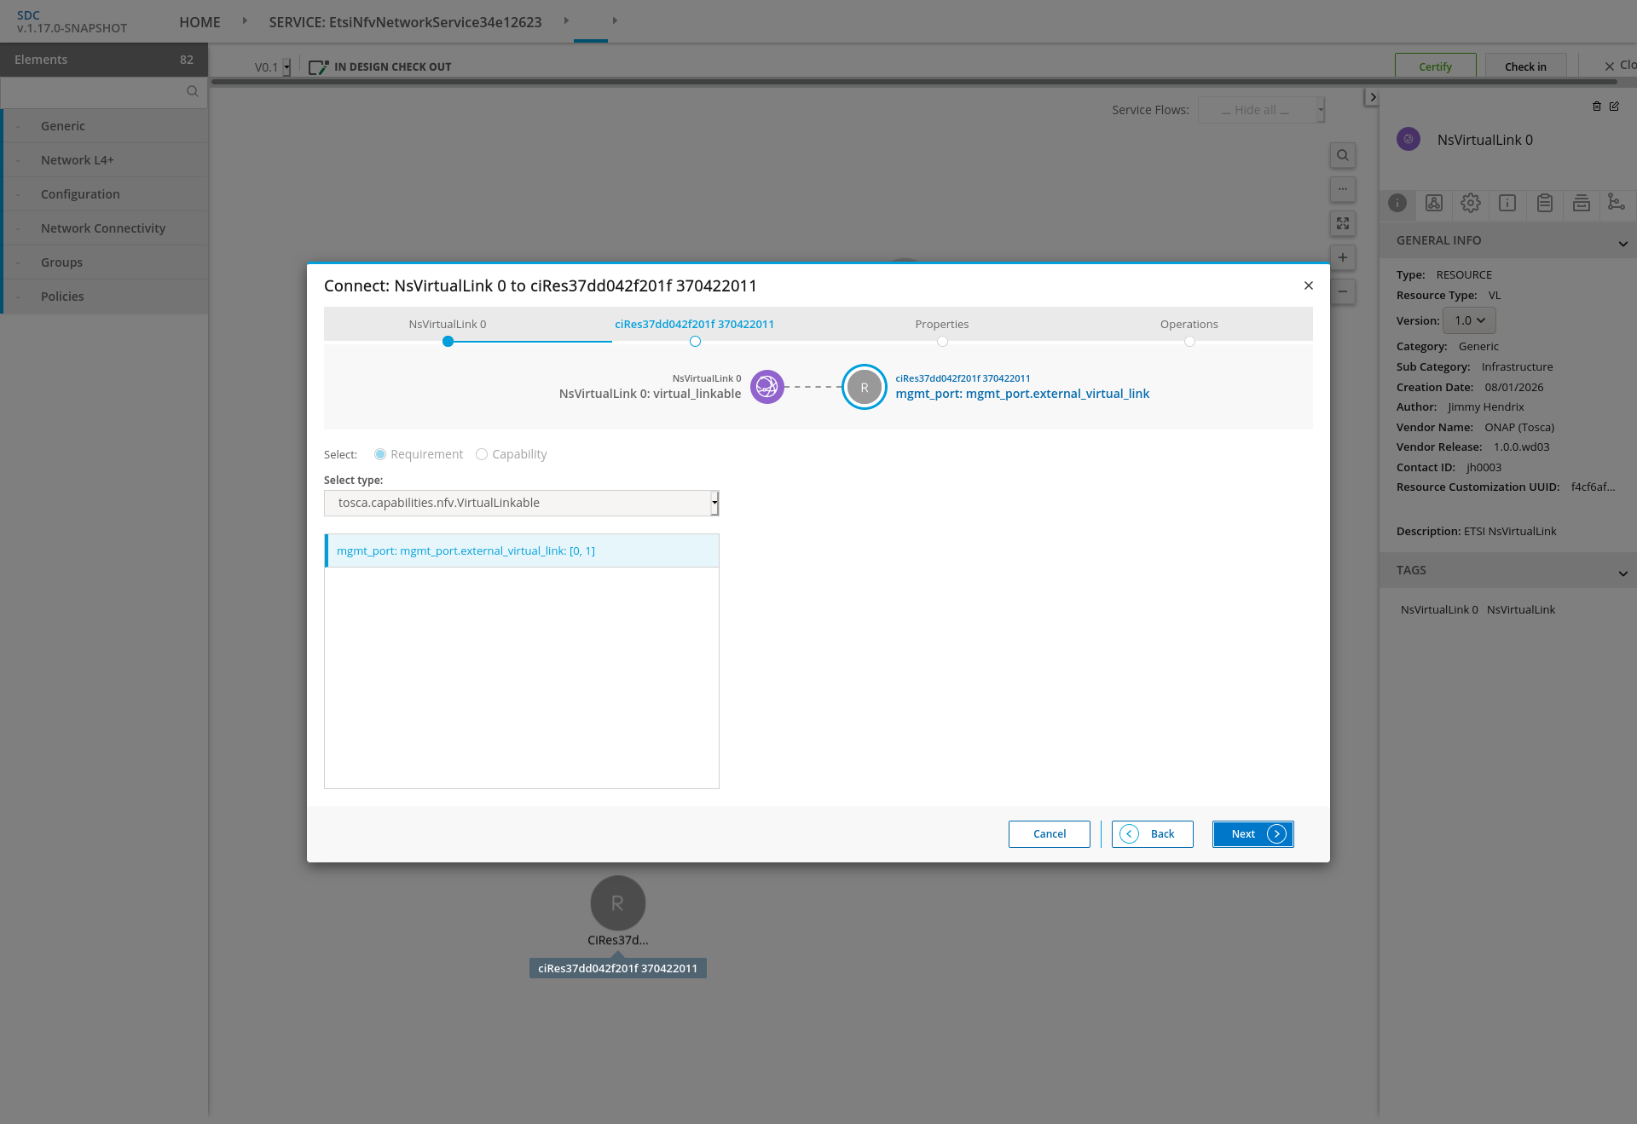Viewport: 1637px width, 1124px height.
Task: Close the Connect dialog with X
Action: coord(1309,285)
